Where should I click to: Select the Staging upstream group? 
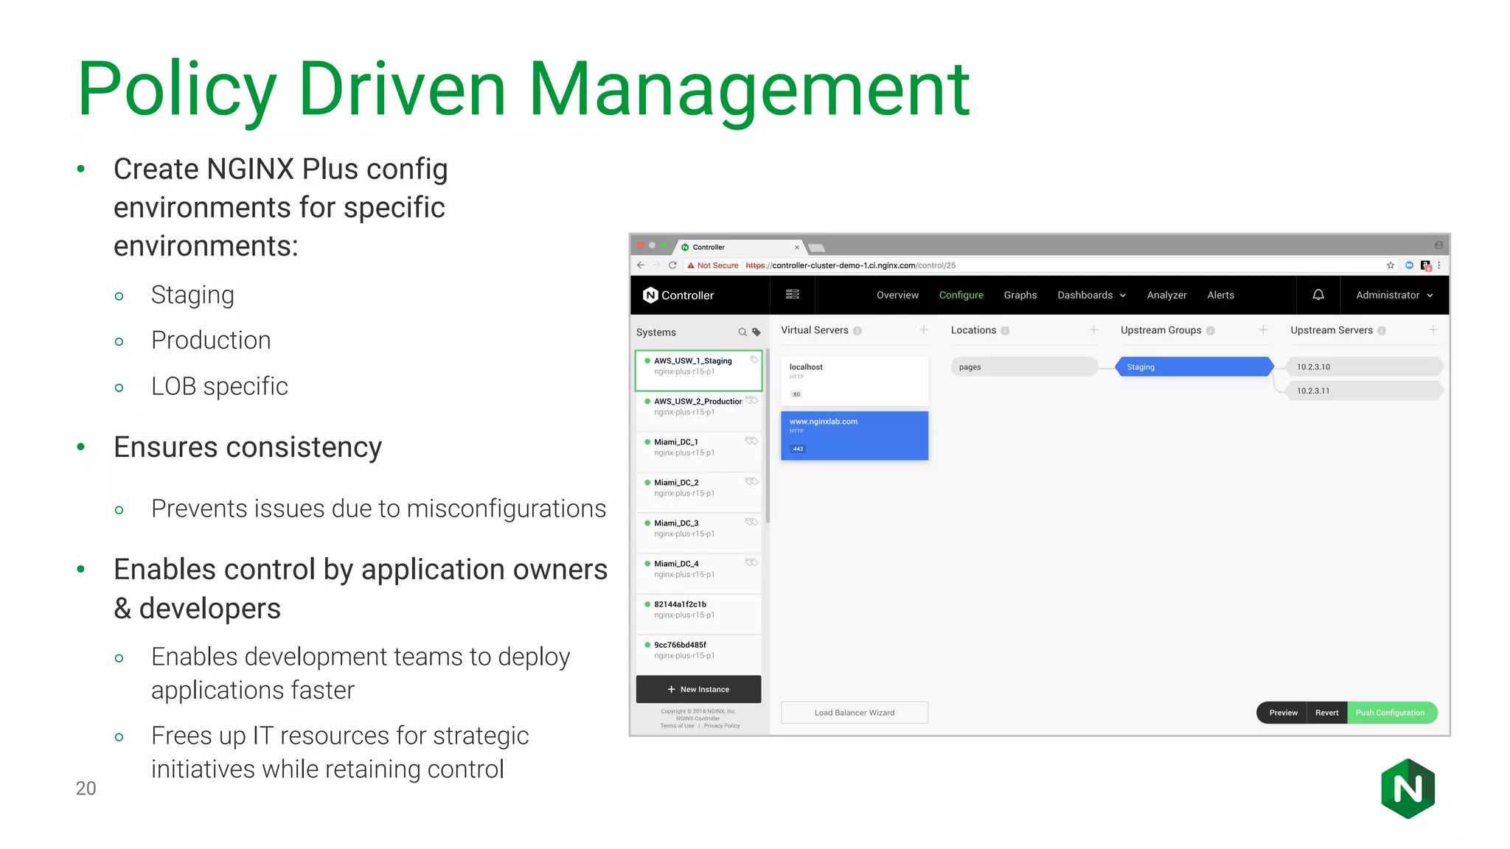pyautogui.click(x=1194, y=366)
